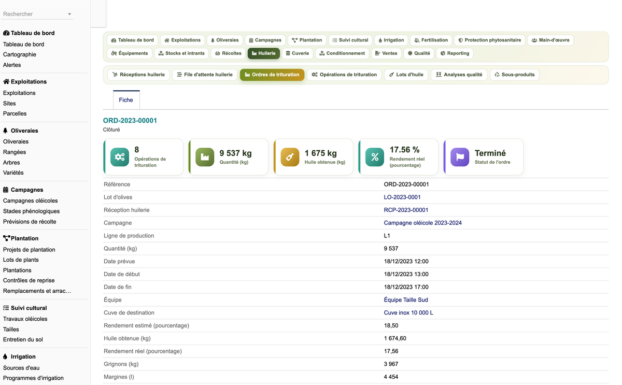Open Alertes in sidebar
622x385 pixels.
[x=12, y=65]
